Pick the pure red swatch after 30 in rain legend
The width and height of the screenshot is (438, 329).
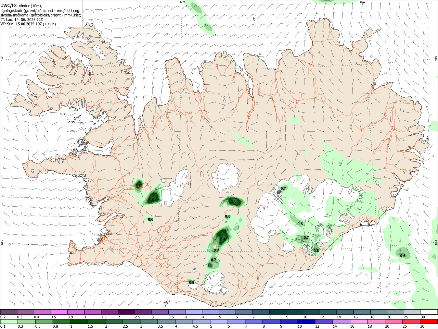pos(429,321)
